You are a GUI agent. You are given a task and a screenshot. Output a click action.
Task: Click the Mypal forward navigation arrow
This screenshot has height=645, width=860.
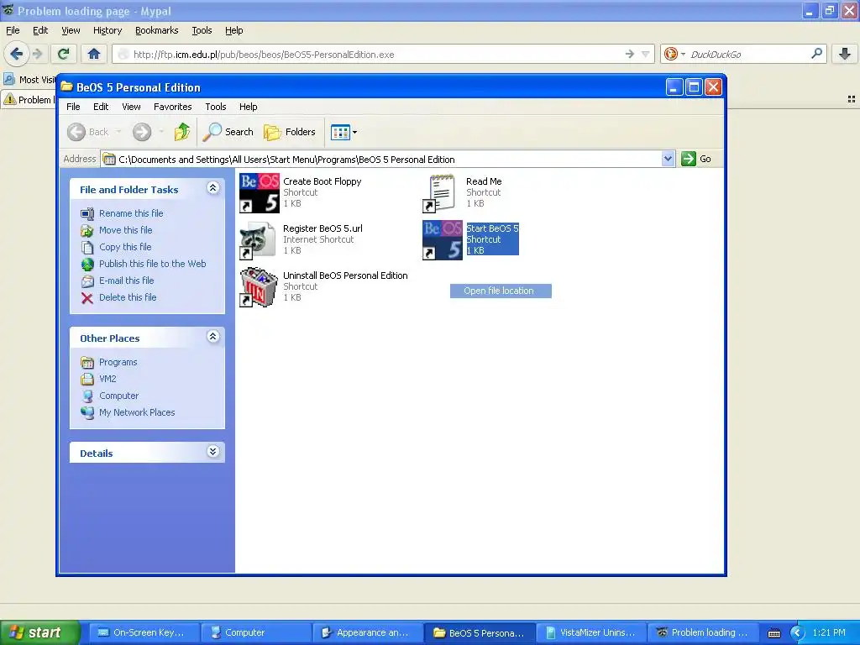(37, 54)
